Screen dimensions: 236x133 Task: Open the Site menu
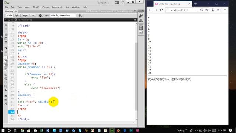point(67,7)
